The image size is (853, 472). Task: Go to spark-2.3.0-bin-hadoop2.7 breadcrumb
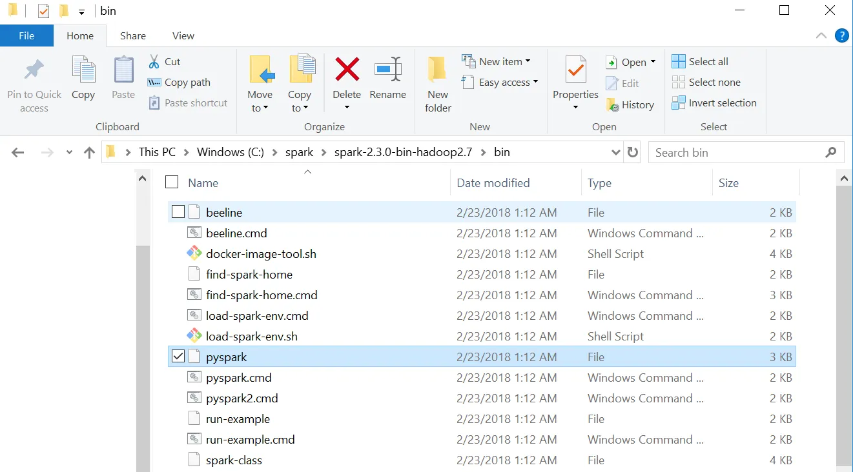coord(404,152)
